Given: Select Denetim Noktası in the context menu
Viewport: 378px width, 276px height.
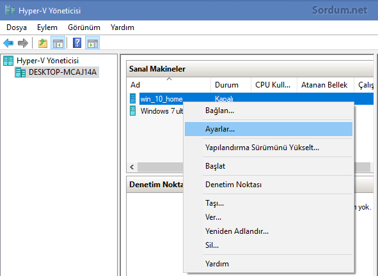Looking at the screenshot, I should click(x=269, y=185).
